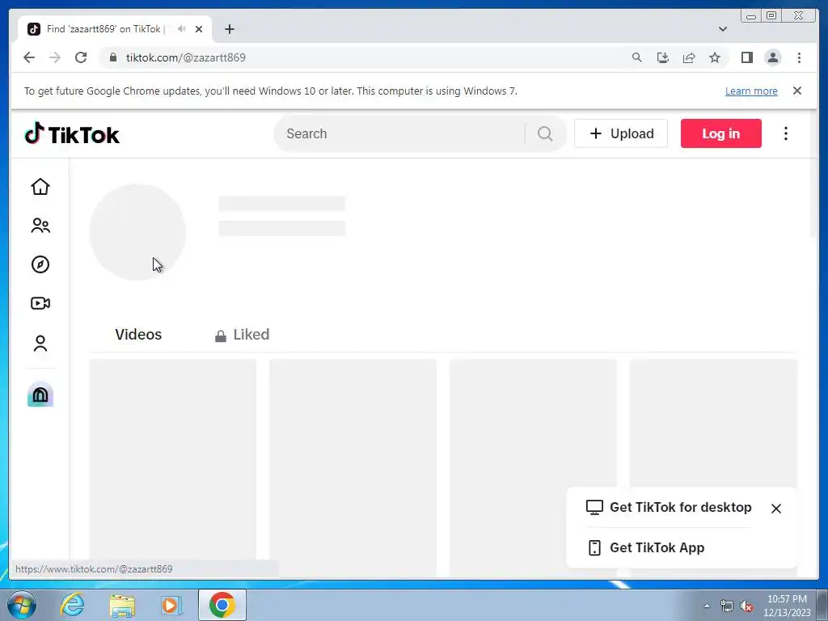Click the TikTok logo

(x=72, y=133)
